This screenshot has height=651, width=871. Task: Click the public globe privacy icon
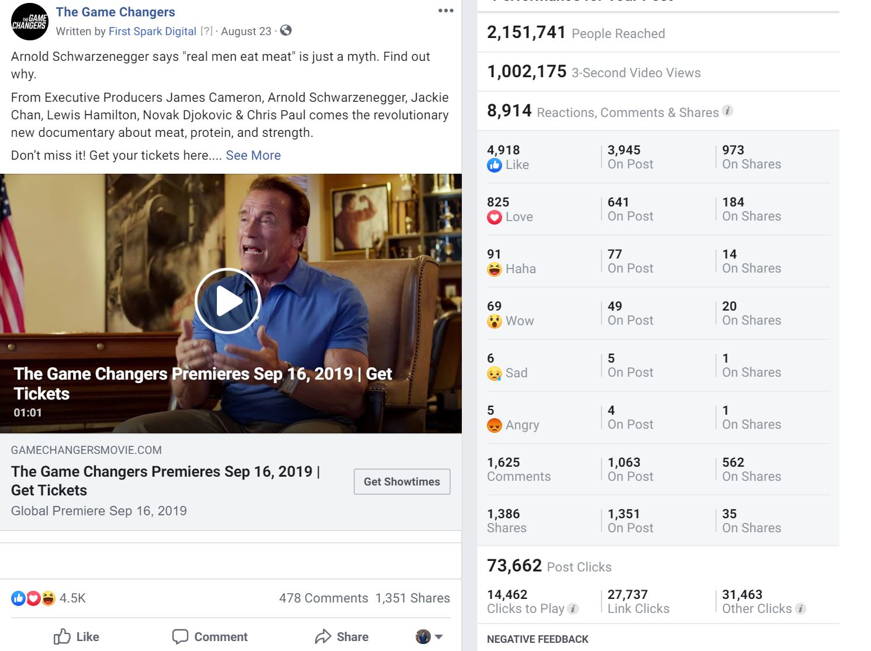[286, 30]
